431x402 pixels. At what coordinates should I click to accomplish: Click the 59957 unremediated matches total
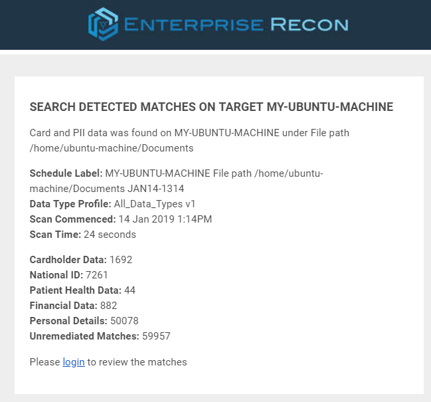coord(156,336)
